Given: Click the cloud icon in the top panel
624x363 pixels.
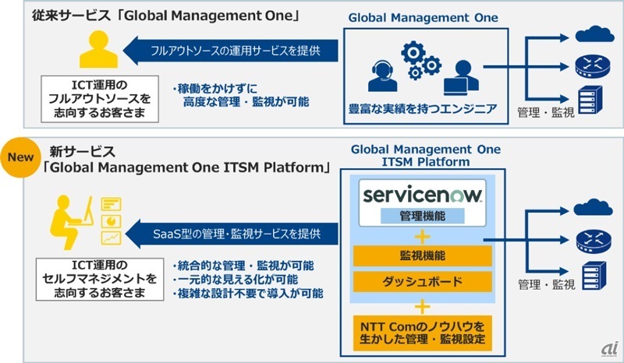Looking at the screenshot, I should (x=594, y=34).
